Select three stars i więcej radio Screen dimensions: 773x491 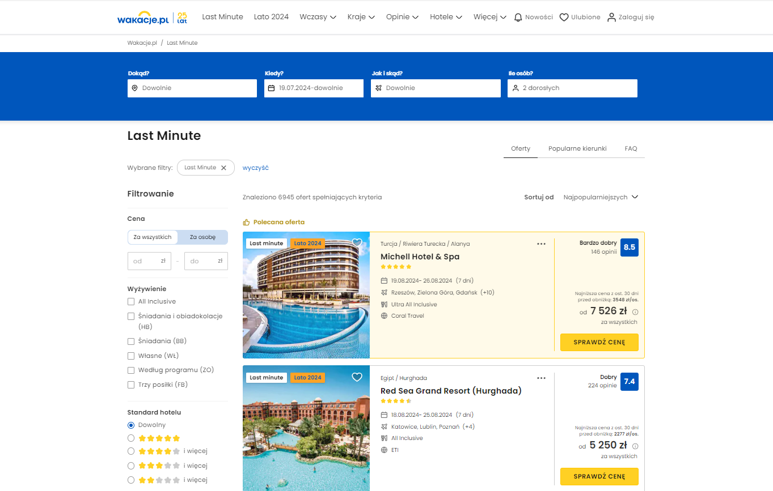point(131,466)
